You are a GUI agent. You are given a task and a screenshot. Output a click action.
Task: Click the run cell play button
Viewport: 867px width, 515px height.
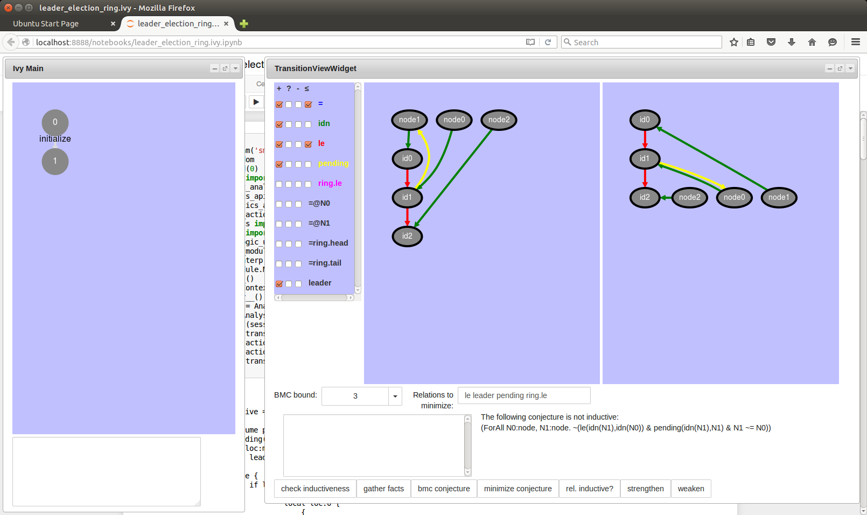256,102
